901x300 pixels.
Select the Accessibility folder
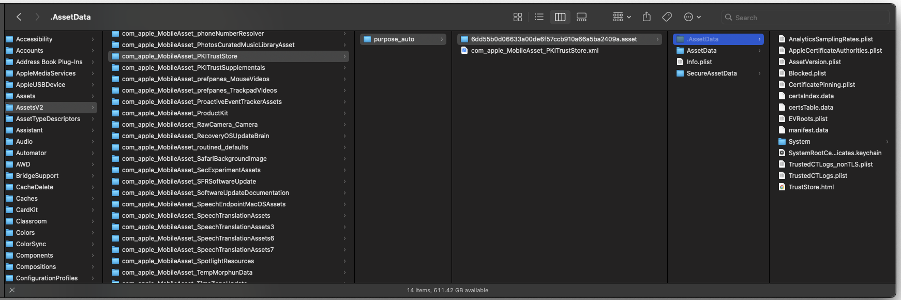tap(51, 39)
